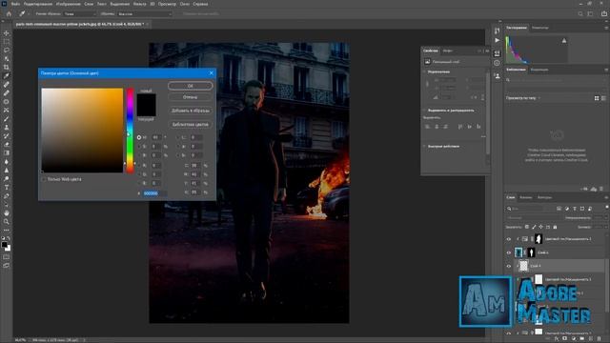Image resolution: width=610 pixels, height=343 pixels.
Task: Select the Zoom tool in the toolbar
Action: [7, 221]
